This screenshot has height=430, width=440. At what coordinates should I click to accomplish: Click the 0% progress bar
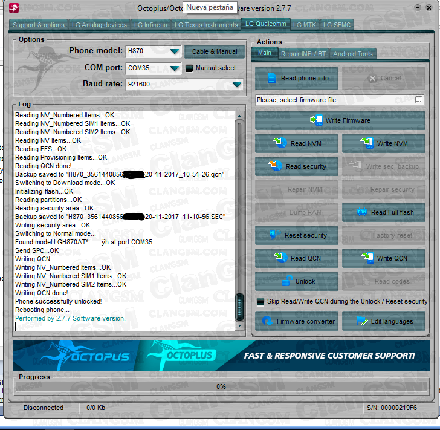point(221,386)
